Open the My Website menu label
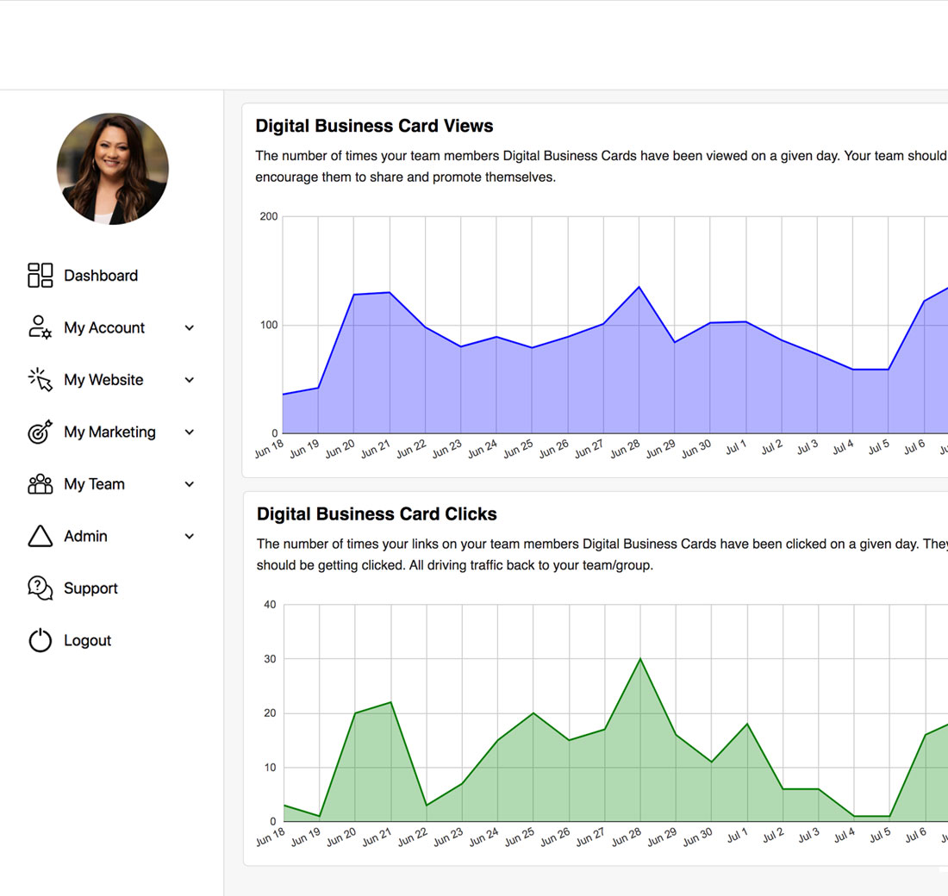The image size is (948, 896). pyautogui.click(x=103, y=380)
